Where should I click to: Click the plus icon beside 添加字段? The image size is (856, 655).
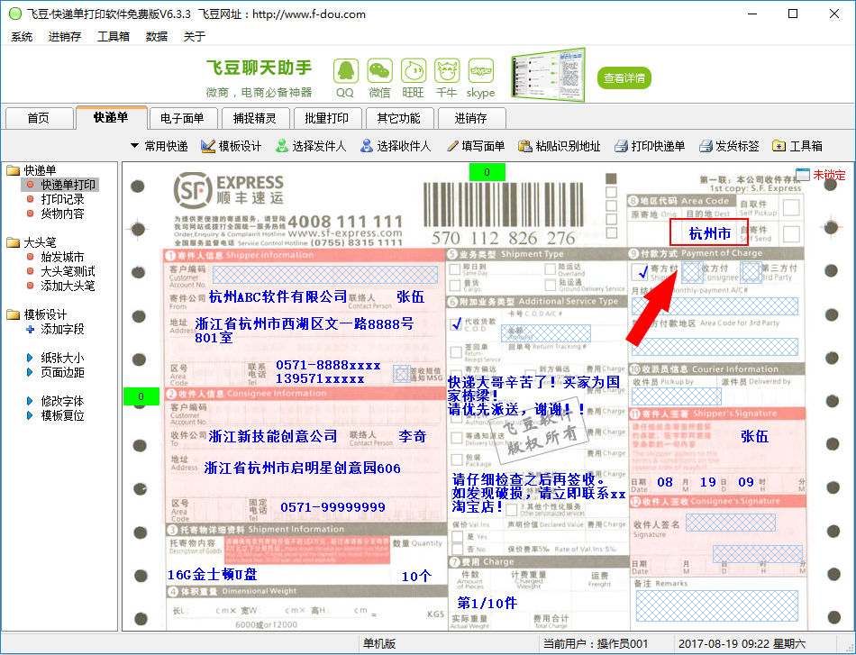coord(30,329)
